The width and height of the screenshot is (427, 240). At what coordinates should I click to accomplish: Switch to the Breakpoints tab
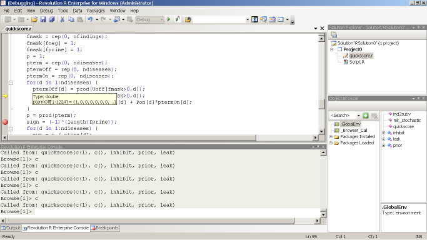click(104, 228)
